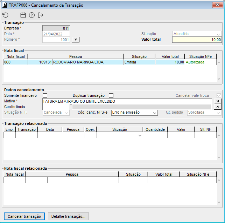Click the gray Conferência description field

[142, 107]
